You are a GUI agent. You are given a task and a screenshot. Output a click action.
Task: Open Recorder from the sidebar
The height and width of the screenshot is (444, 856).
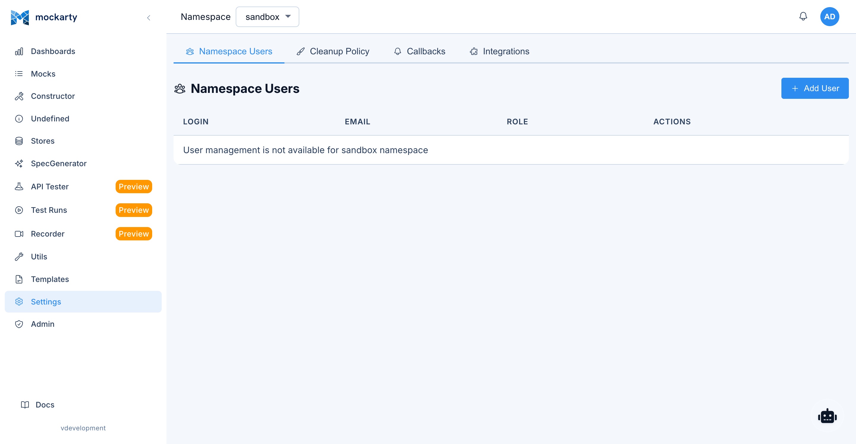83,234
